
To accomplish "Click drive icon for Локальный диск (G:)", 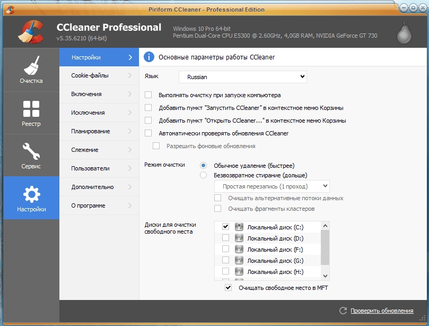I will [239, 261].
